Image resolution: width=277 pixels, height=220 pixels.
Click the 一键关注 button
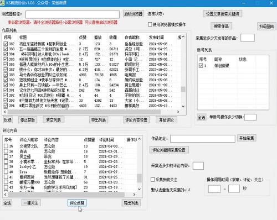pyautogui.click(x=31, y=203)
